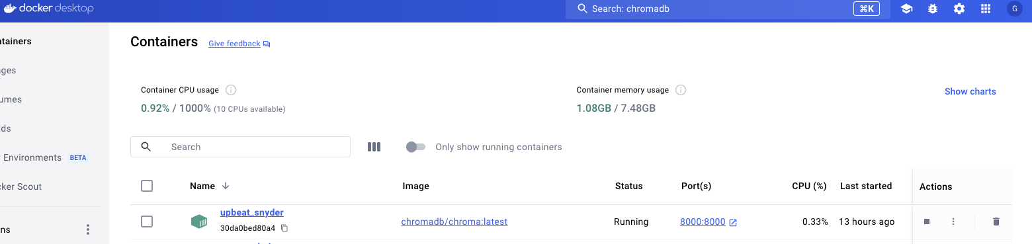Click the Port(s) column header
This screenshot has width=1032, height=244.
coord(696,186)
